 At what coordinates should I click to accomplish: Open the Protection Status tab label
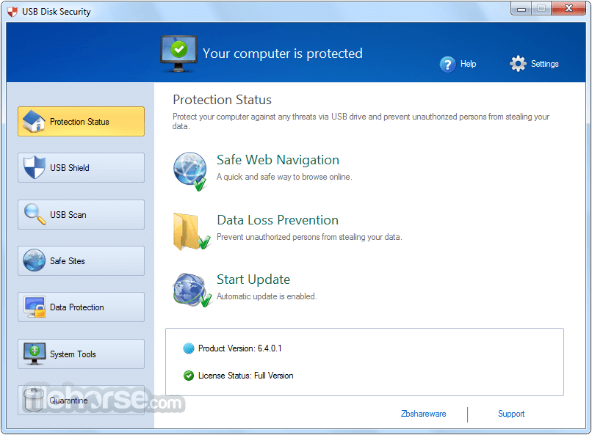[79, 122]
